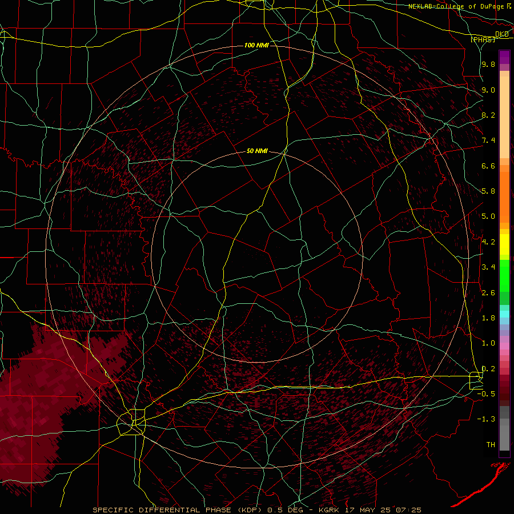
Task: Click the -0.5 color scale value
Action: pyautogui.click(x=486, y=393)
